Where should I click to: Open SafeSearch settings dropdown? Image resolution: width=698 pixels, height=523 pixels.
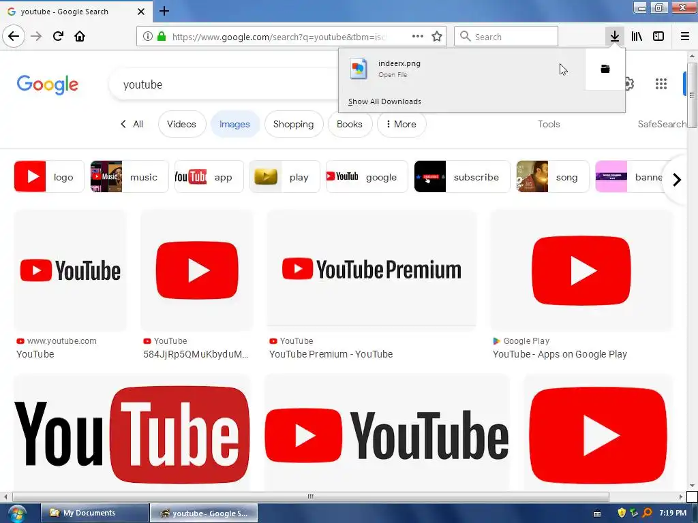(662, 124)
